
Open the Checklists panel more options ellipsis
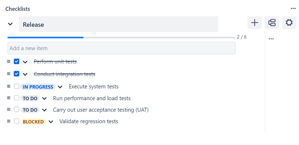pos(293,9)
